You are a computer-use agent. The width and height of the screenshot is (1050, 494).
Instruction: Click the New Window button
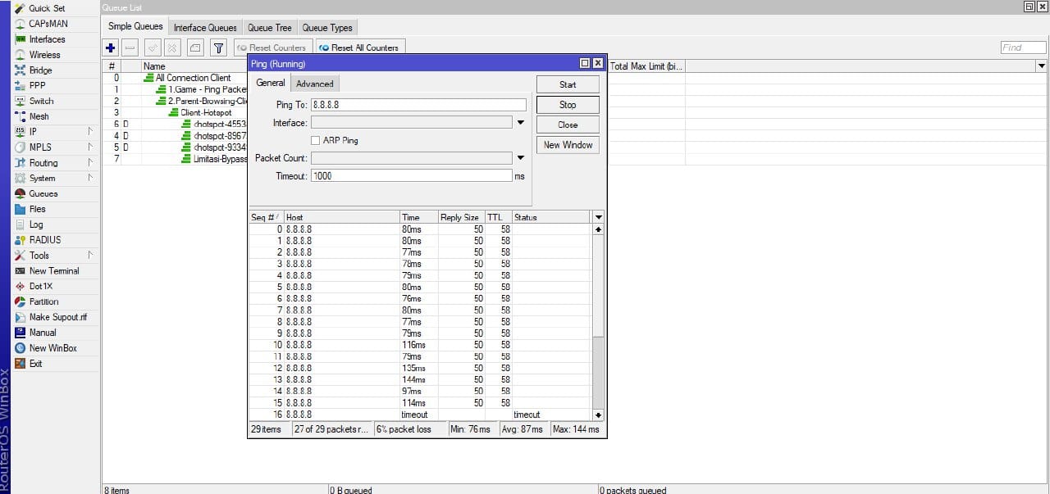(568, 145)
